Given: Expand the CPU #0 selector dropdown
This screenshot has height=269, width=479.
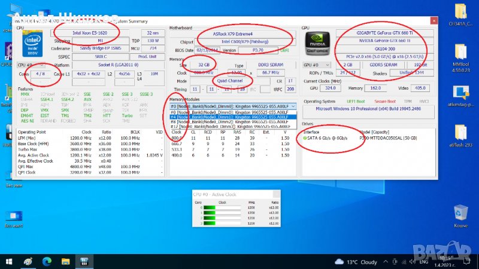Looking at the screenshot, I should [x=30, y=65].
